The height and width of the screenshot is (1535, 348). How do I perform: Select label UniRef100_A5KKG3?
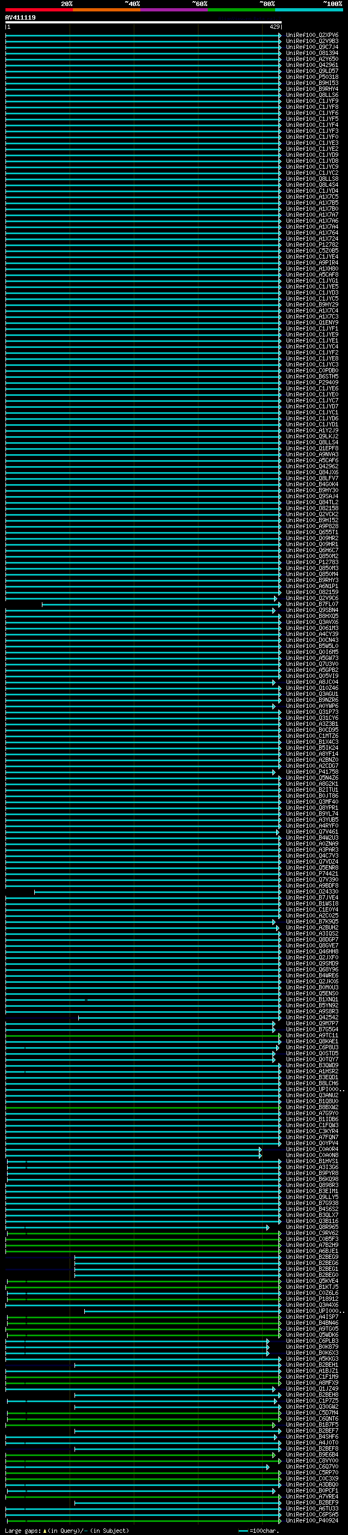[312, 1359]
